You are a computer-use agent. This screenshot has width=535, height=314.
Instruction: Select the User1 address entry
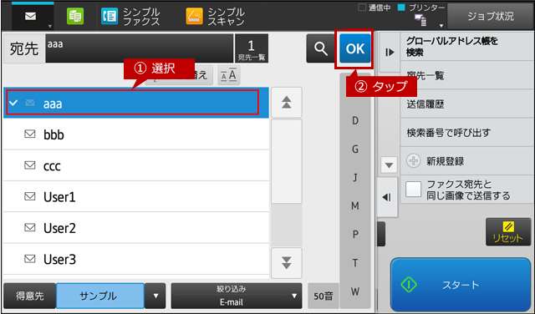coord(135,197)
